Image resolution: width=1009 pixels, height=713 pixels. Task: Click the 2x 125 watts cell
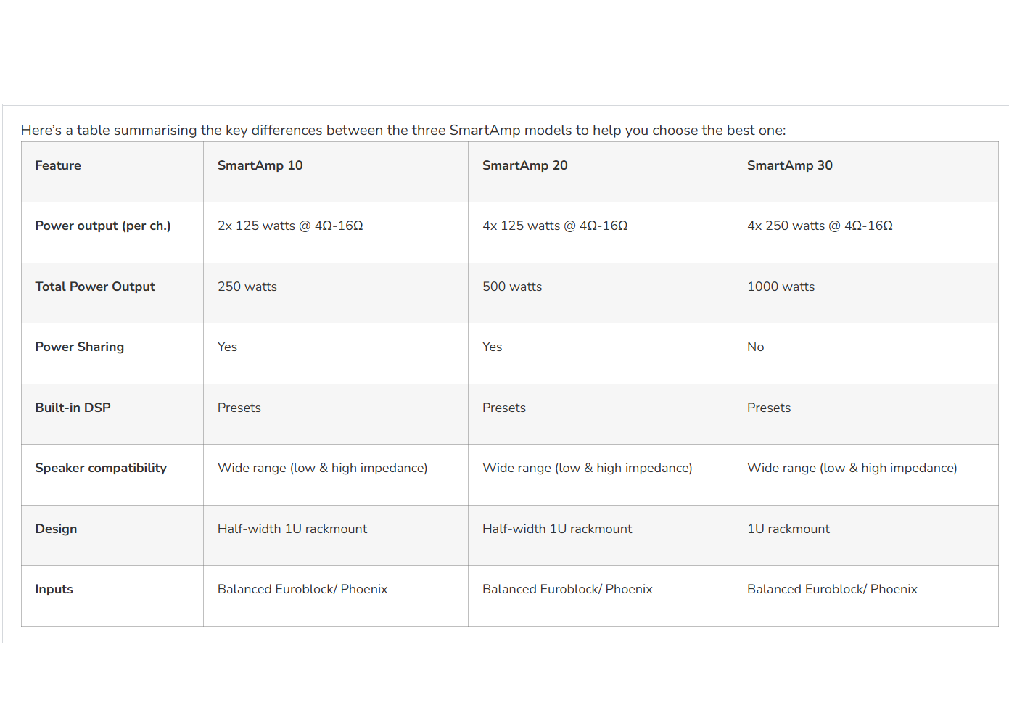pyautogui.click(x=290, y=226)
